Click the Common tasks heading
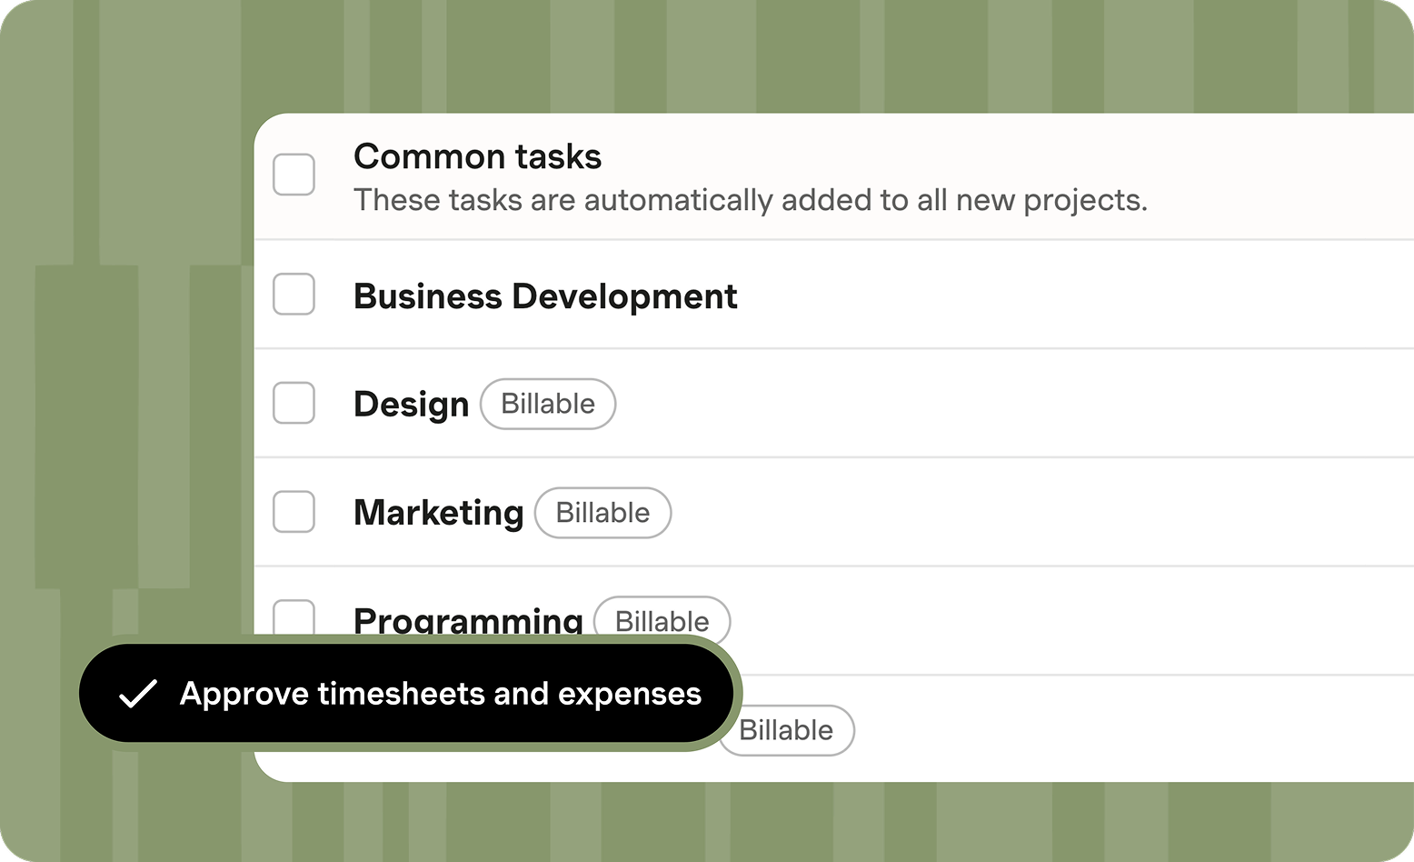This screenshot has width=1414, height=862. [477, 156]
